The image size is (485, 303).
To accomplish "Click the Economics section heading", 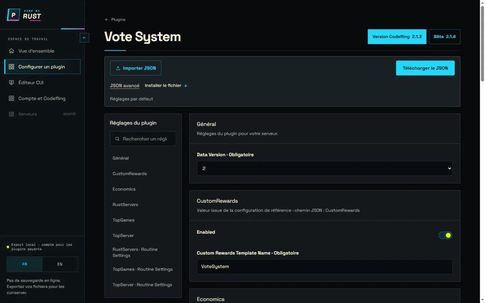I will tap(211, 299).
